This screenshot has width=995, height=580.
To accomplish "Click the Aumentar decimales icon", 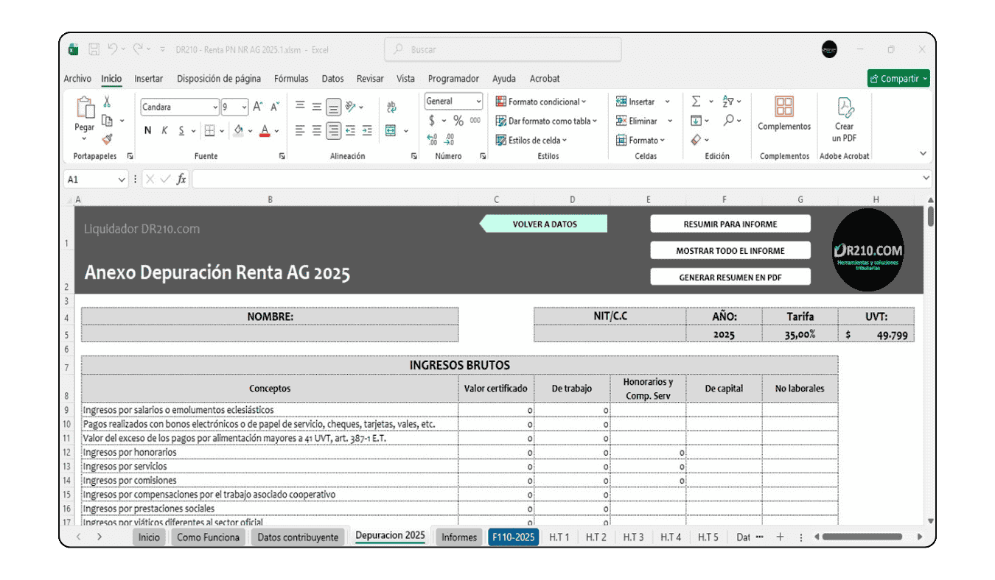I will [x=431, y=140].
